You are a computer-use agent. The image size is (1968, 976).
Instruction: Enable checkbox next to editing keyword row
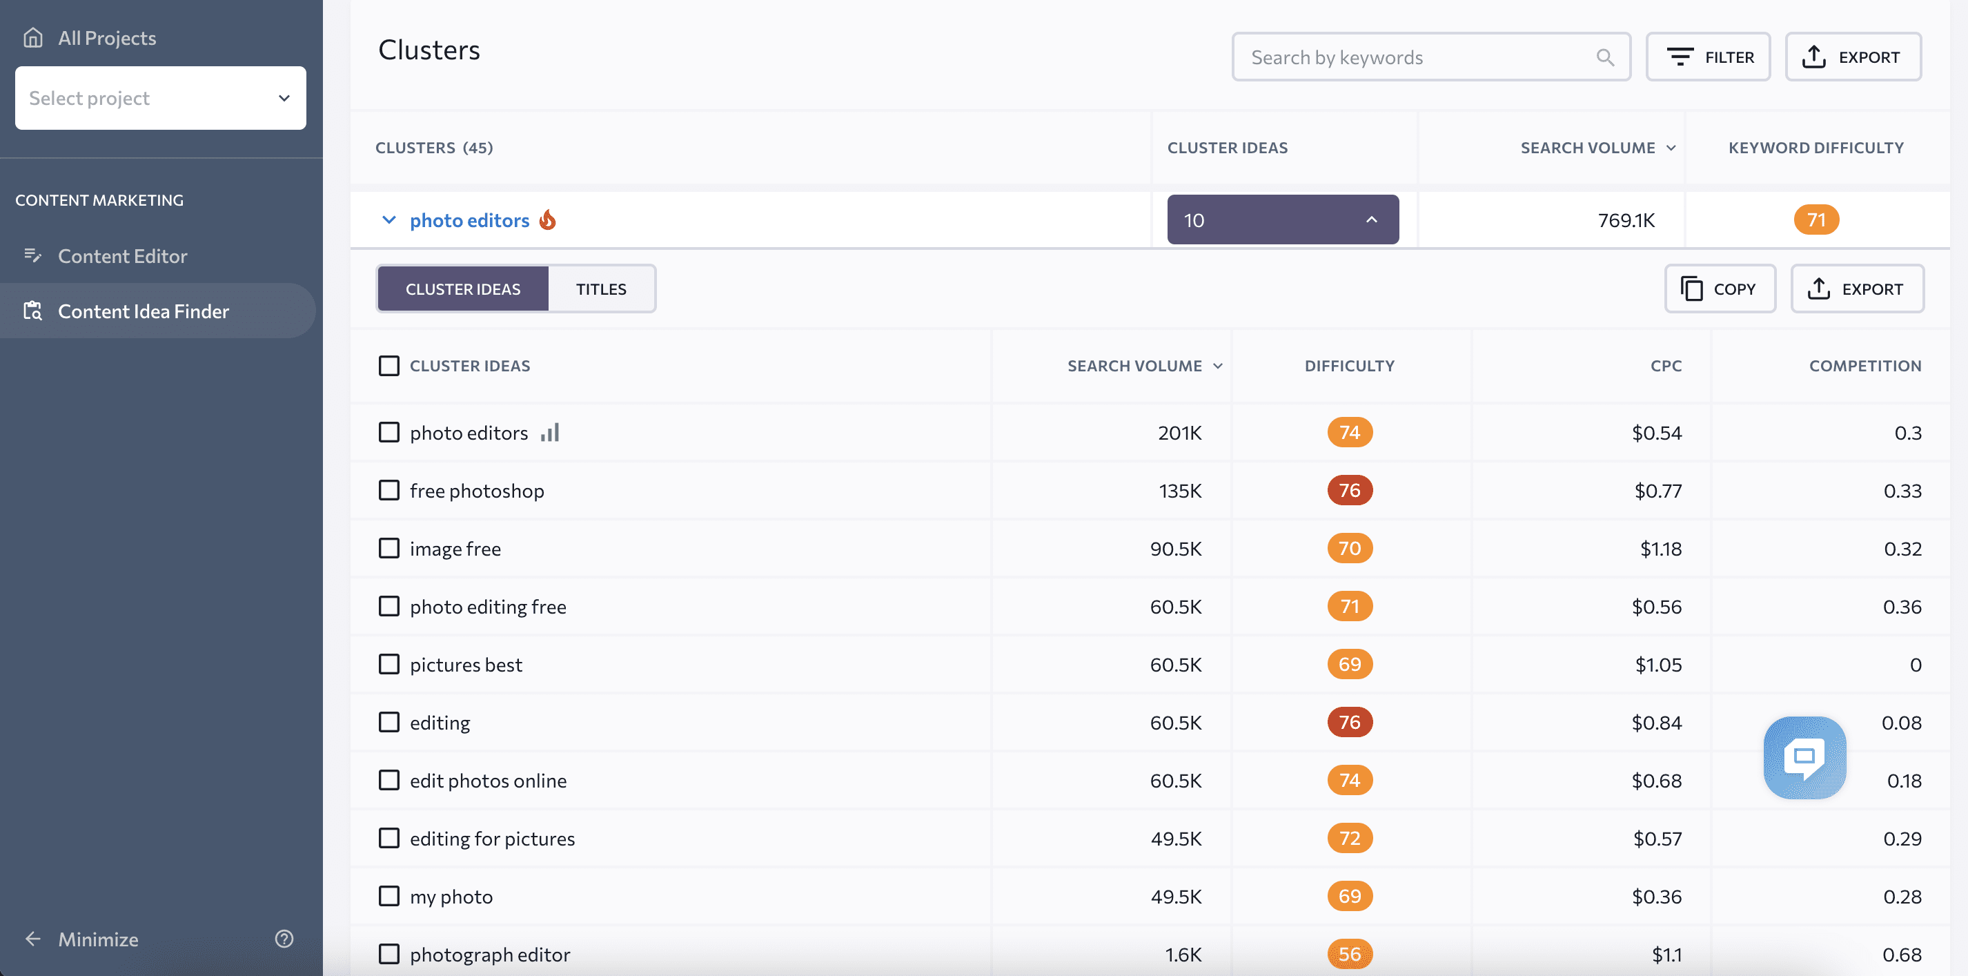(388, 721)
